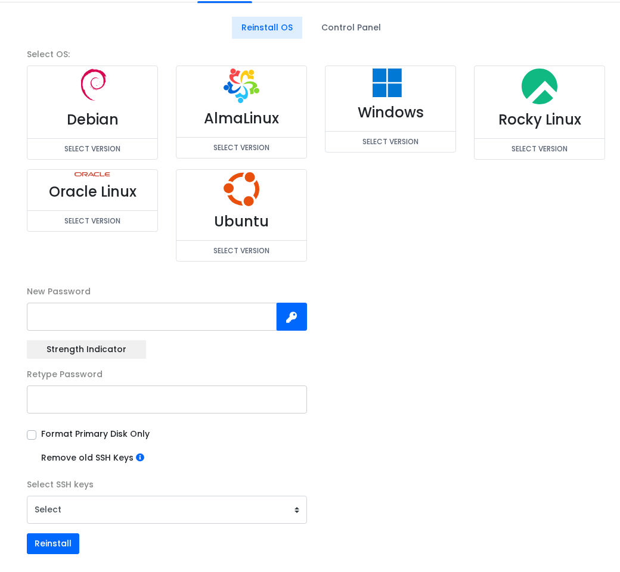Click the Debian swirl logo
The height and width of the screenshot is (572, 620).
click(94, 85)
